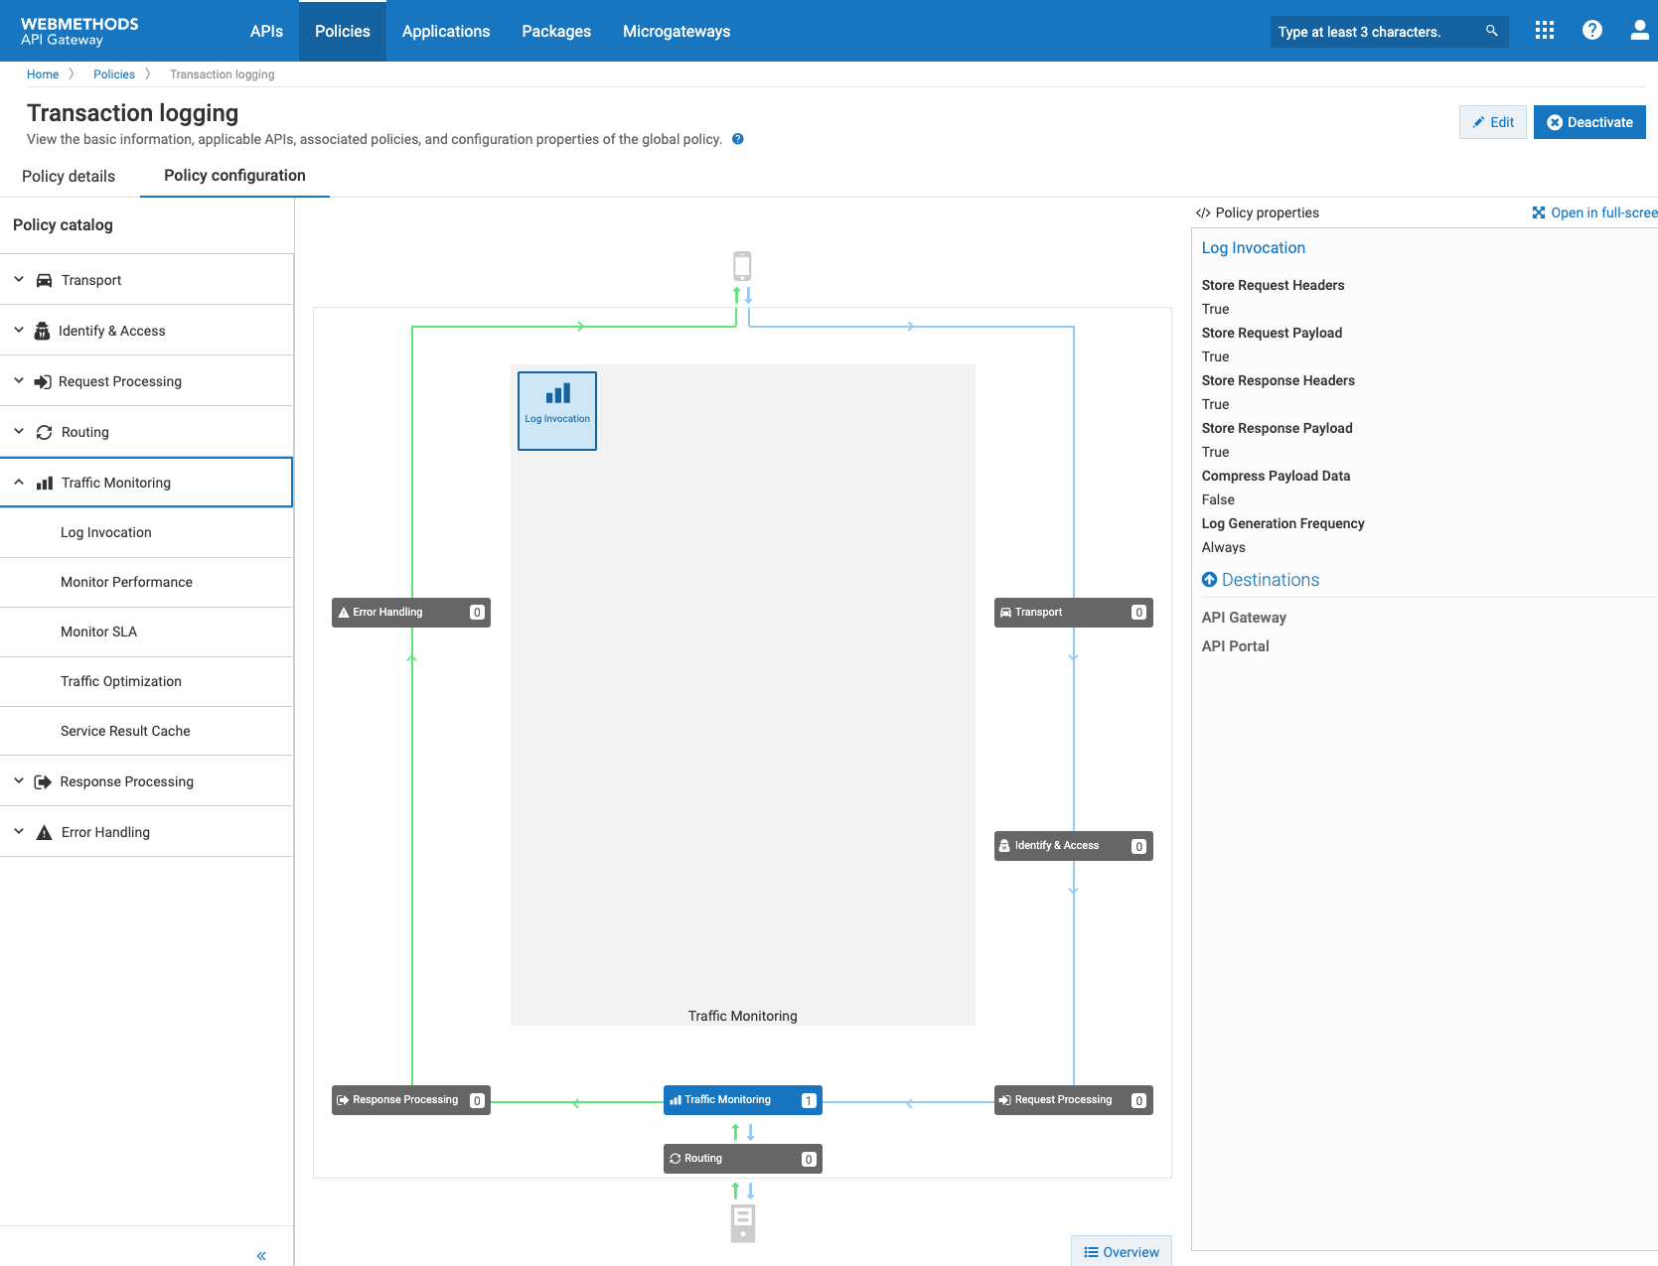
Task: Switch to the Policy details tab
Action: click(x=69, y=176)
